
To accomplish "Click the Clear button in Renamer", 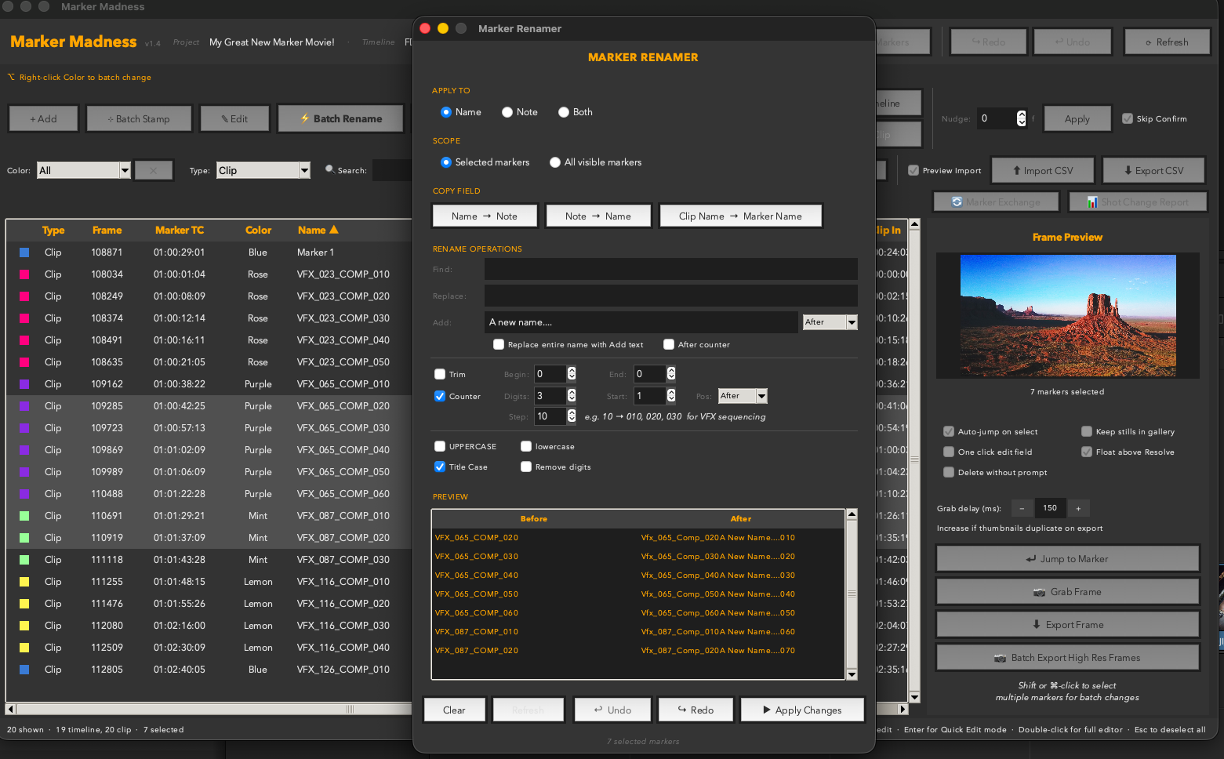I will [x=454, y=710].
